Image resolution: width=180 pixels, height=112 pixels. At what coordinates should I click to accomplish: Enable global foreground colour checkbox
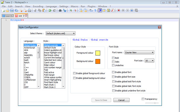pyautogui.click(x=74, y=73)
